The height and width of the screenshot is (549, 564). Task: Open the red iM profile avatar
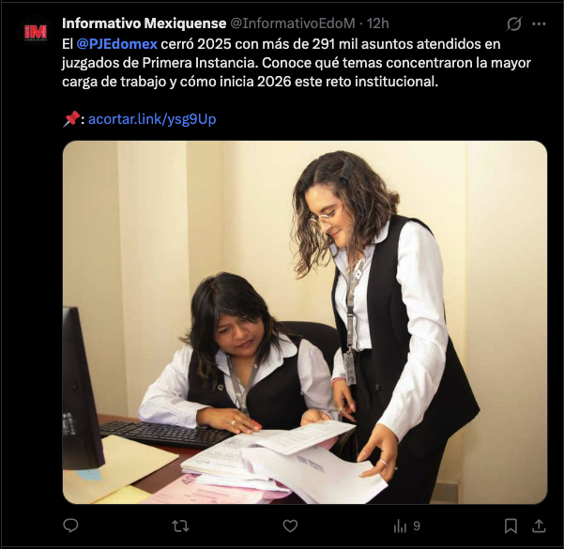point(36,32)
